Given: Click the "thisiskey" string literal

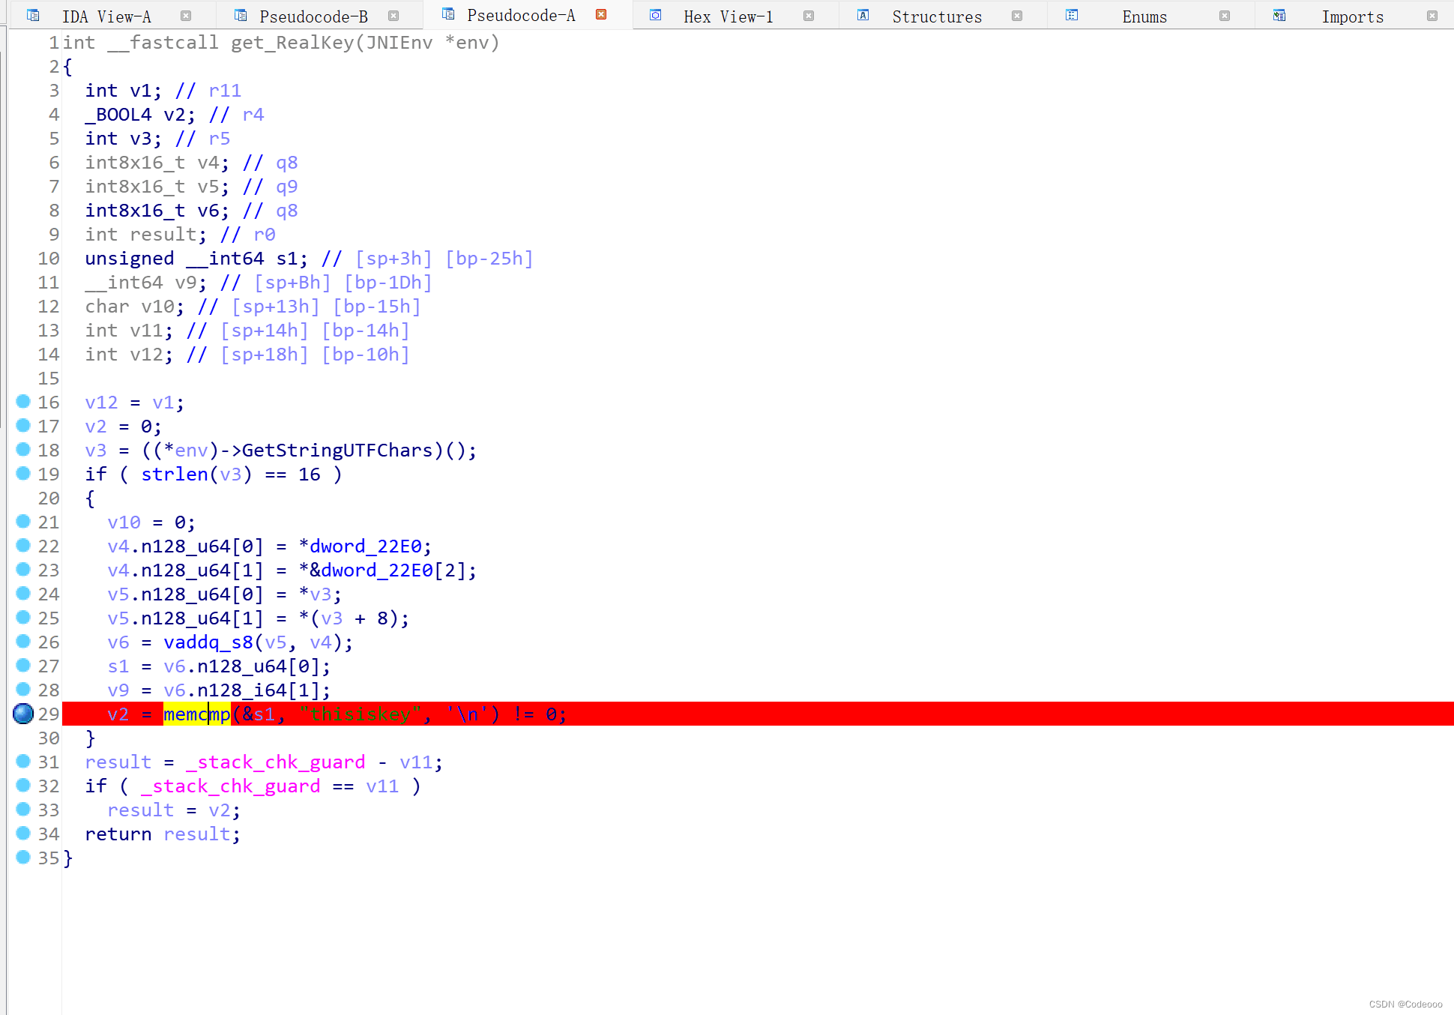Looking at the screenshot, I should (361, 714).
